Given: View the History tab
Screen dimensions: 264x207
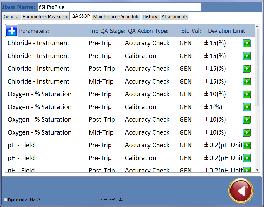Looking at the screenshot, I should [x=150, y=17].
